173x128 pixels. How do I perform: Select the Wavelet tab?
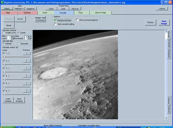(x=64, y=13)
